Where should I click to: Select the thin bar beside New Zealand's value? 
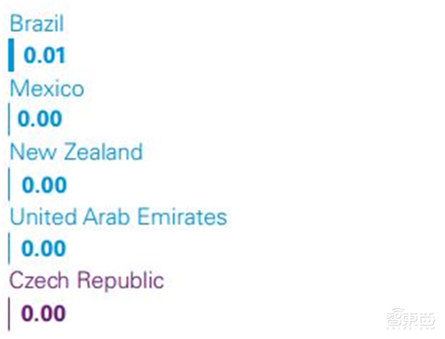[x=9, y=185]
